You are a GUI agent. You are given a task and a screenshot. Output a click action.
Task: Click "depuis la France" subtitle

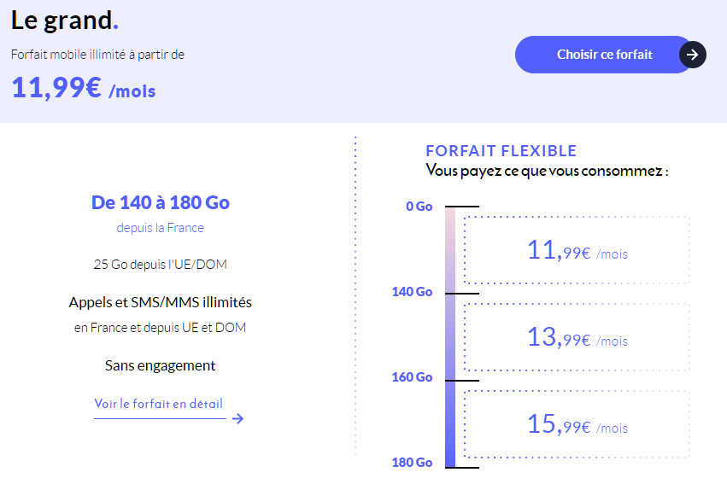tap(161, 228)
